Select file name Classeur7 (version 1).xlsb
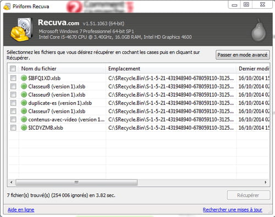This screenshot has height=217, width=275. coord(57,111)
